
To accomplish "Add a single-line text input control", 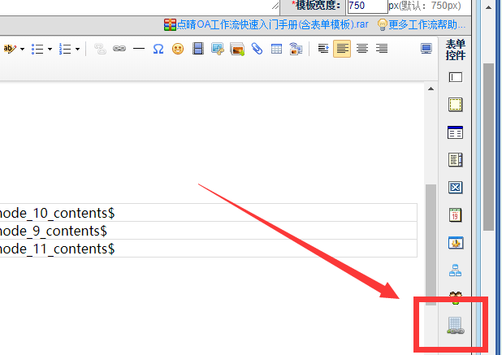I will [455, 77].
